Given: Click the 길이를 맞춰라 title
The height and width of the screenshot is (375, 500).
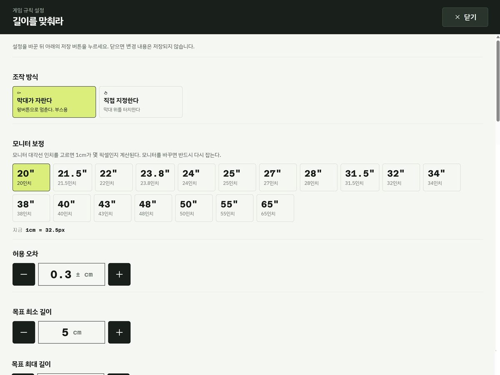Looking at the screenshot, I should (38, 21).
